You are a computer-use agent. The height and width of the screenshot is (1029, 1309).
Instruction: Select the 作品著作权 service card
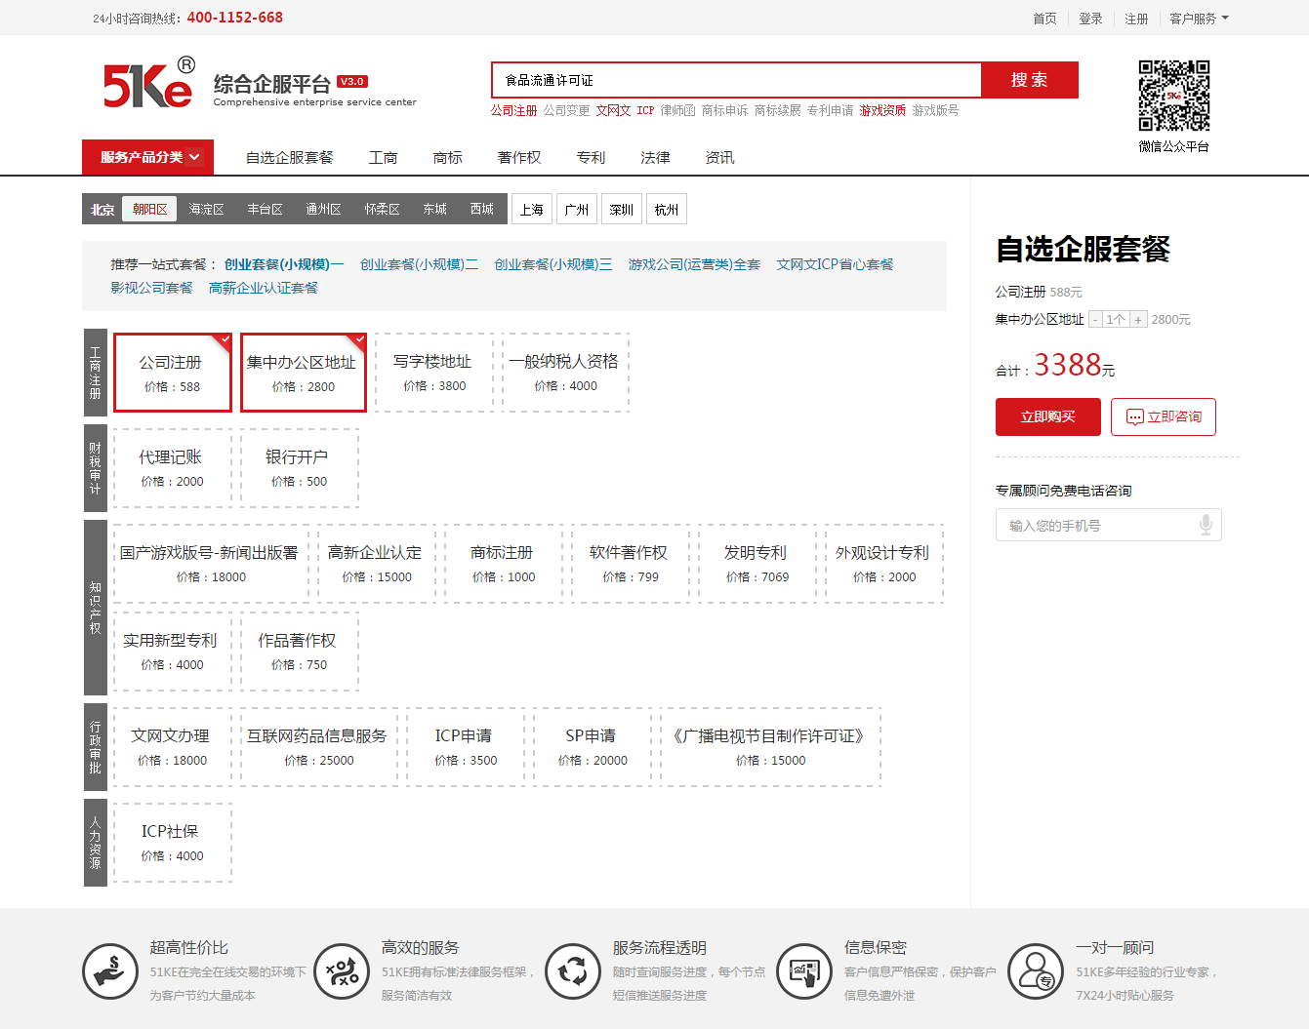pyautogui.click(x=300, y=652)
